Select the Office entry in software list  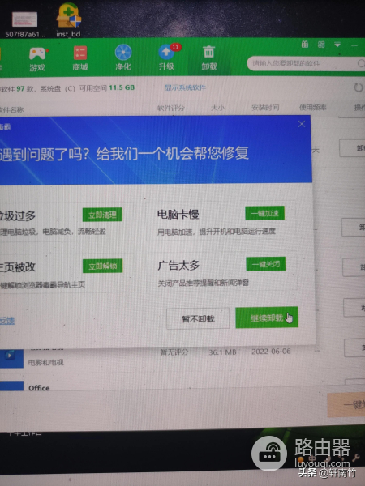[39, 388]
